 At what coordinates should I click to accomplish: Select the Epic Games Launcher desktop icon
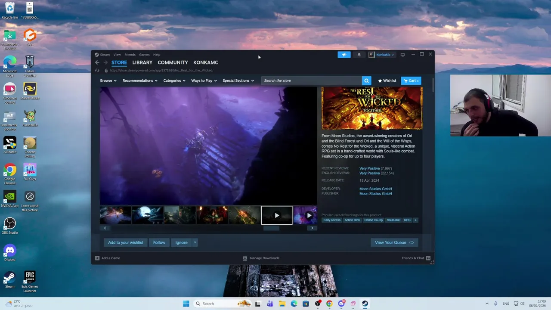30,282
